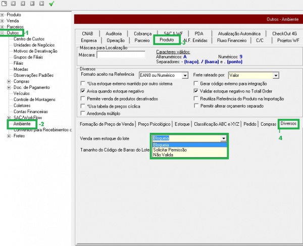
Task: Click the green checkmark confirm icon
Action: coord(51,4)
